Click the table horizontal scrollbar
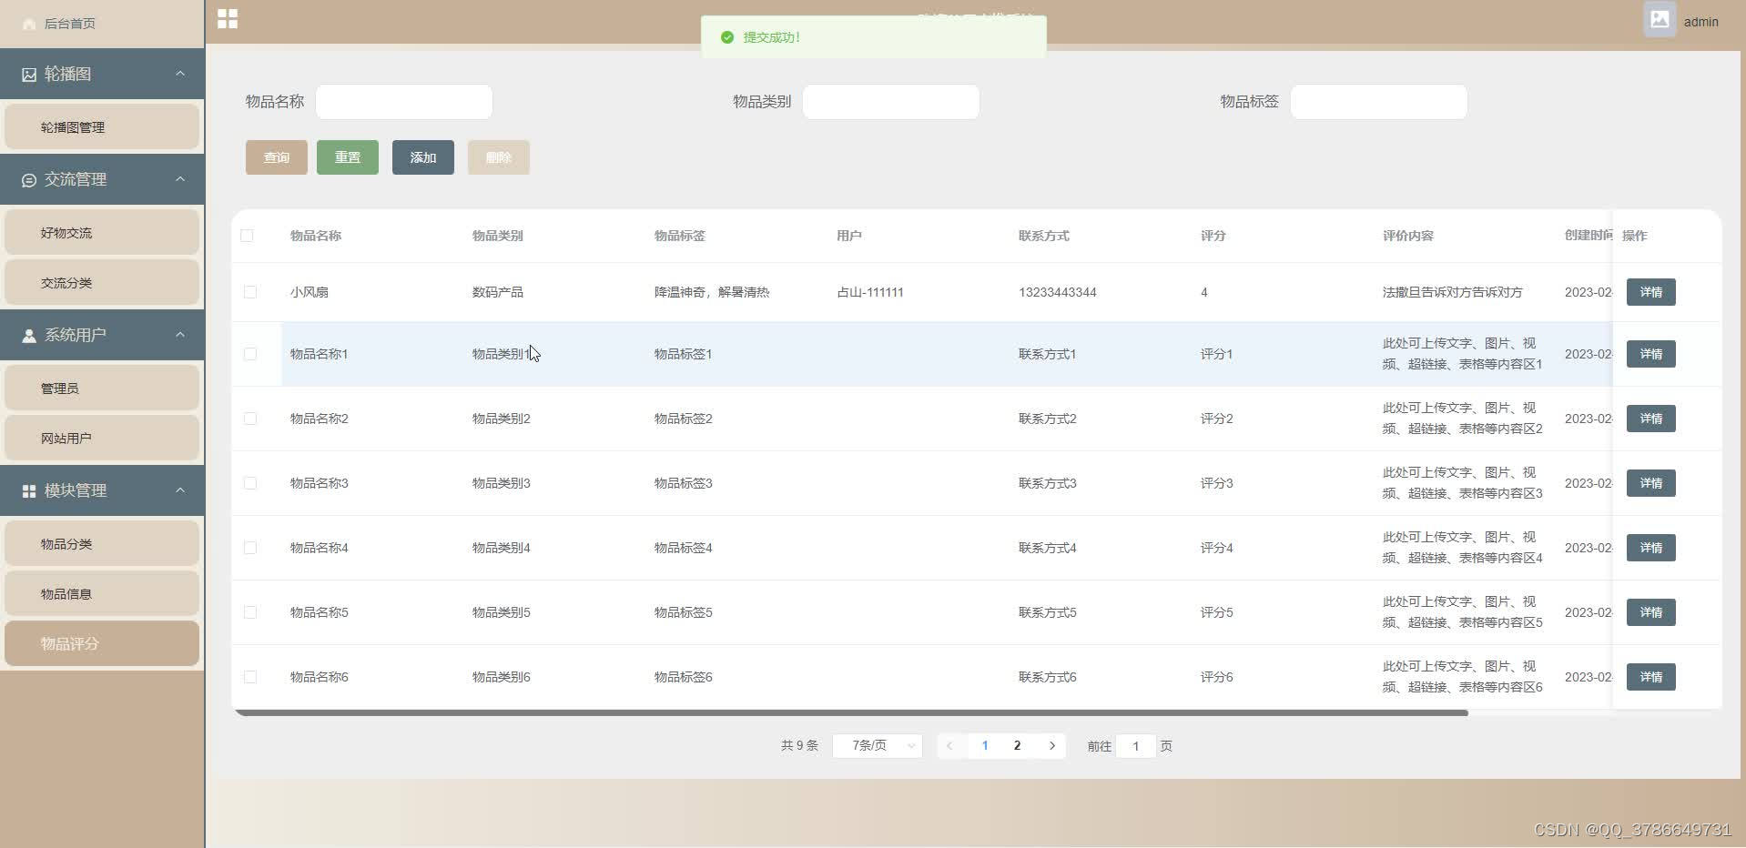This screenshot has width=1746, height=848. point(851,713)
